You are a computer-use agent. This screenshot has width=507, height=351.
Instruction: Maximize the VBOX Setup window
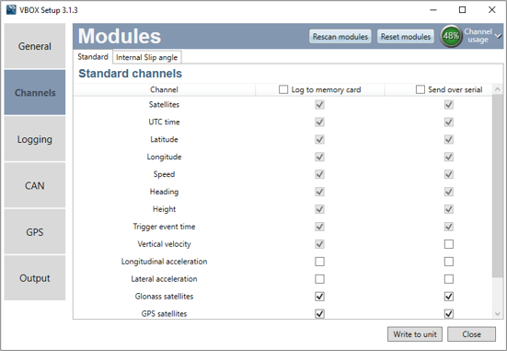point(463,10)
